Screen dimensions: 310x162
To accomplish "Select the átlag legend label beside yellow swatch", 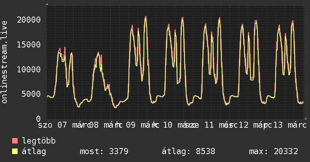I will point(34,151).
